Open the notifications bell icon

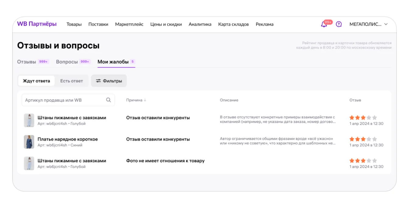coord(324,24)
